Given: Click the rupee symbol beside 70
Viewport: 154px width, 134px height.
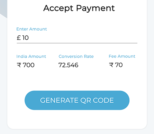Looking at the screenshot, I should coord(111,65).
